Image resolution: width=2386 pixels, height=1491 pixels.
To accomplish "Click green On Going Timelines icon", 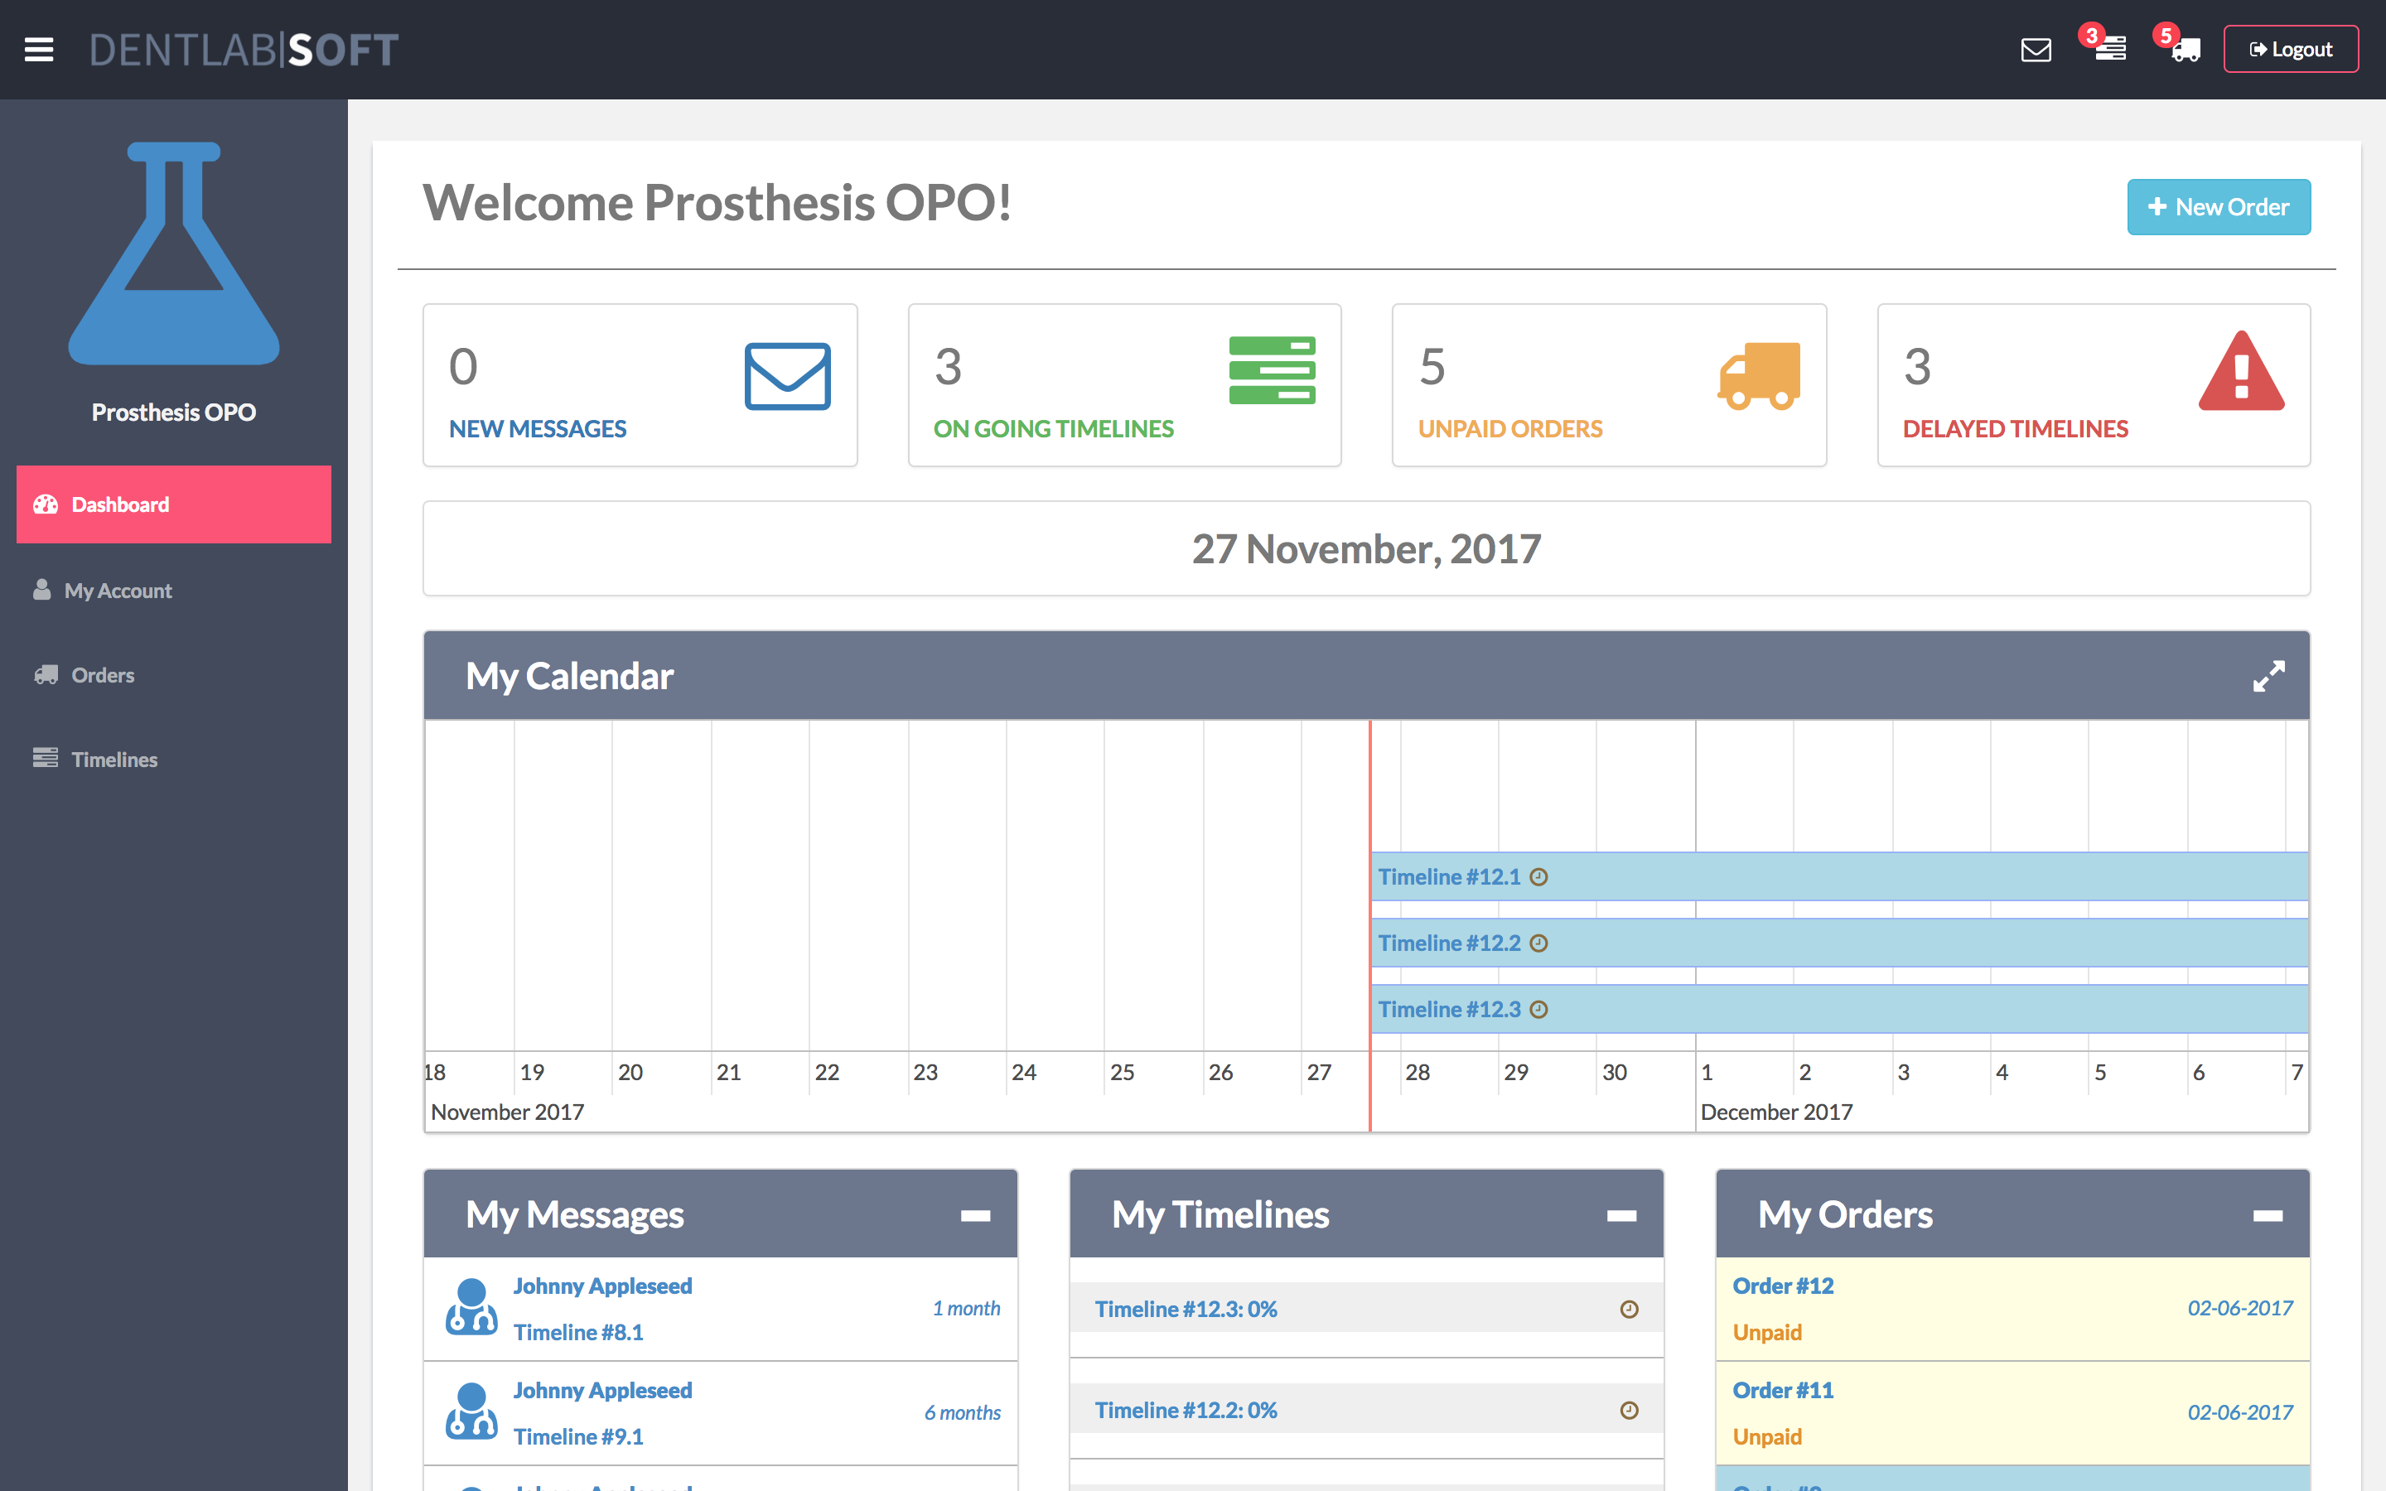I will tap(1271, 369).
